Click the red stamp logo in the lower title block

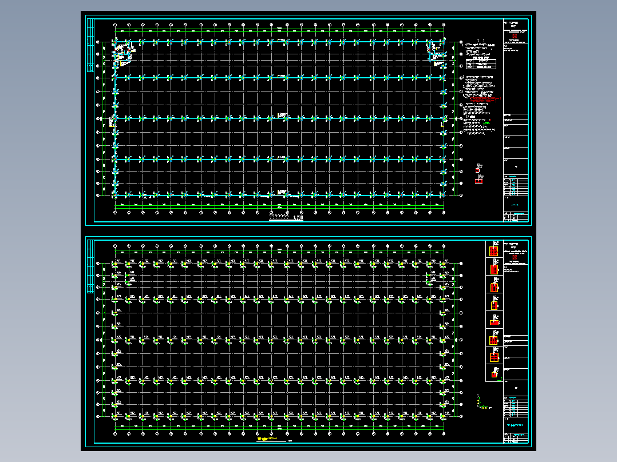click(515, 258)
